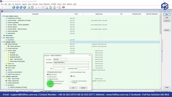Click the PETTY CASH row icon
The width and height of the screenshot is (172, 97).
(x=6, y=68)
